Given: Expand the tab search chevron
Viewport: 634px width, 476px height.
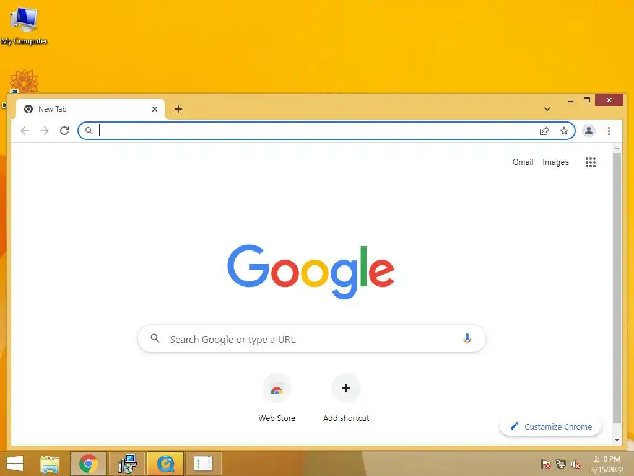Looking at the screenshot, I should (547, 109).
